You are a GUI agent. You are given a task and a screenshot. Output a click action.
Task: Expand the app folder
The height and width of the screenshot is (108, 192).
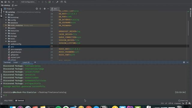(x=6, y=15)
